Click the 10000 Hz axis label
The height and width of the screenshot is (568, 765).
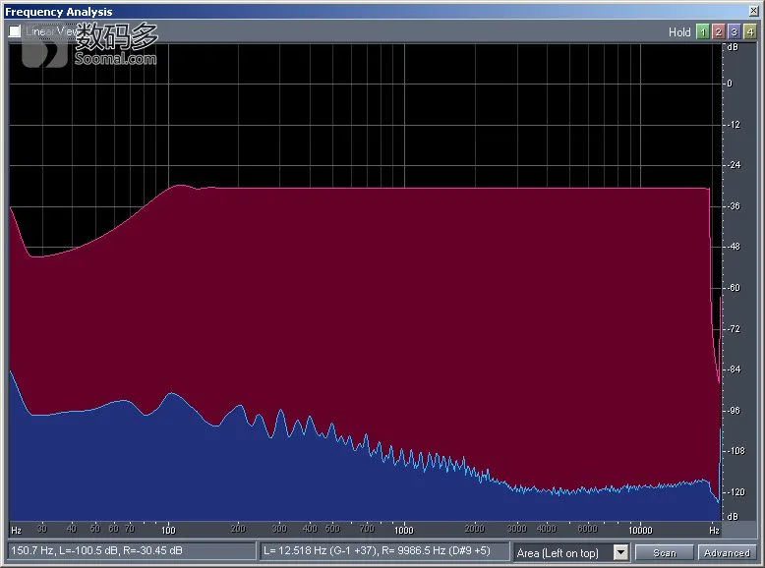(x=640, y=530)
